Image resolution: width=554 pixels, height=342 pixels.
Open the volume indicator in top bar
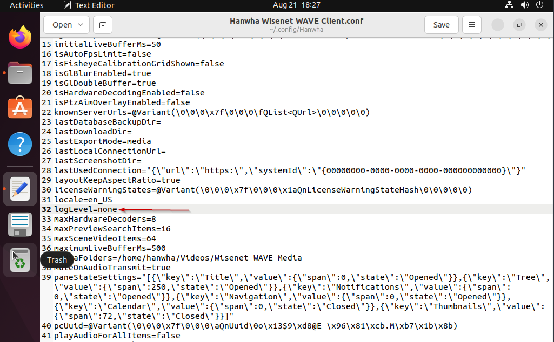(x=525, y=5)
